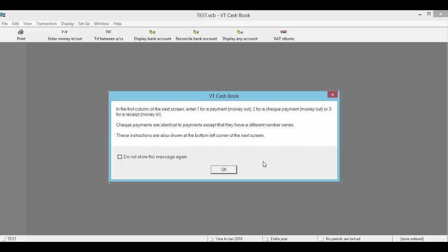
Task: Maximize the VT Cash Book main window
Action: pos(429,14)
